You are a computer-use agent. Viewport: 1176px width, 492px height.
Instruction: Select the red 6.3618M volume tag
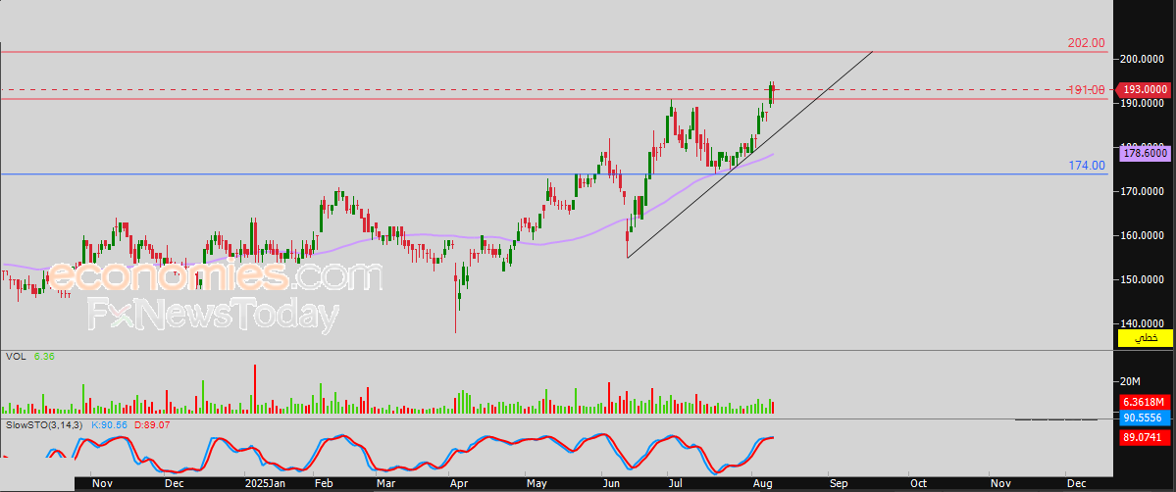1146,401
